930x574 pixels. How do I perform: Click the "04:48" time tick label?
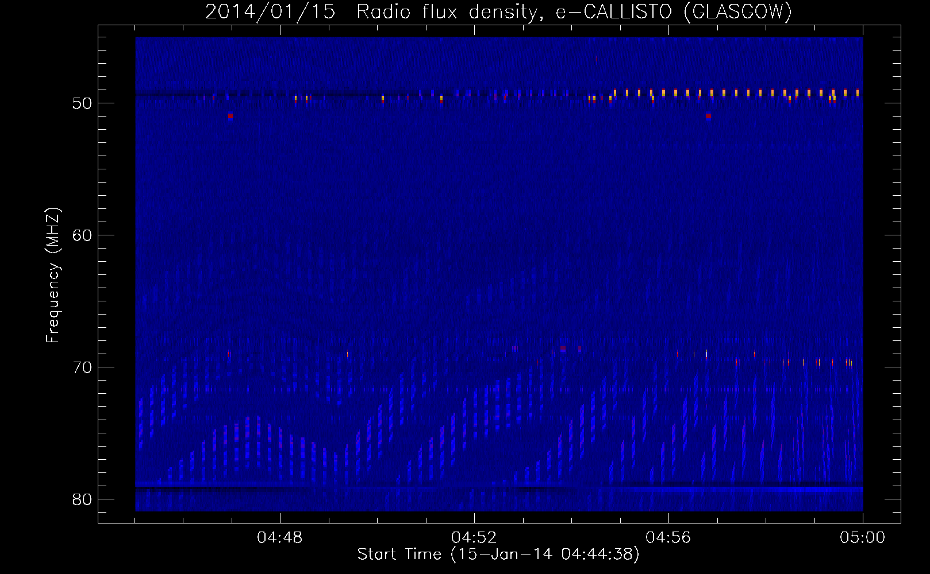click(280, 538)
